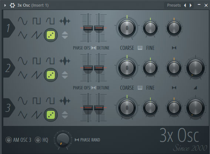Click oscillator 3 coarse tune knob
The height and width of the screenshot is (154, 210).
click(x=127, y=107)
